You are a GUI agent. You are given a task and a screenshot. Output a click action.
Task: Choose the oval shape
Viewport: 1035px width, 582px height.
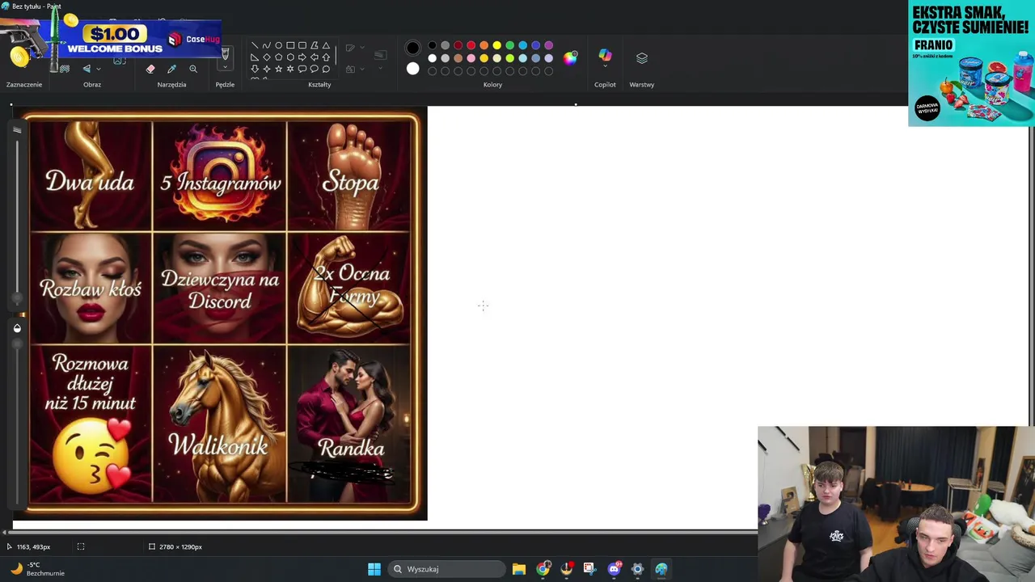[x=279, y=45]
